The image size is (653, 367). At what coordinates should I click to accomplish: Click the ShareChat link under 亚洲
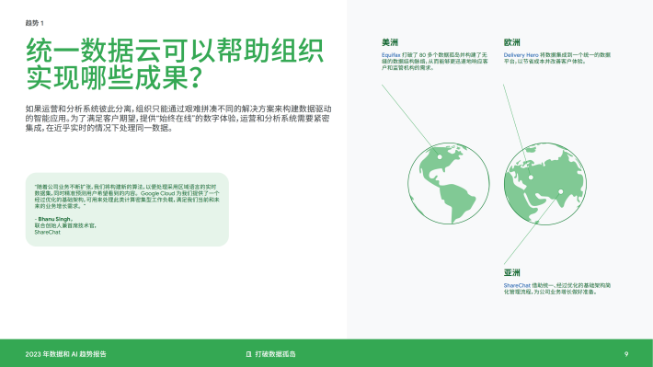coord(517,285)
